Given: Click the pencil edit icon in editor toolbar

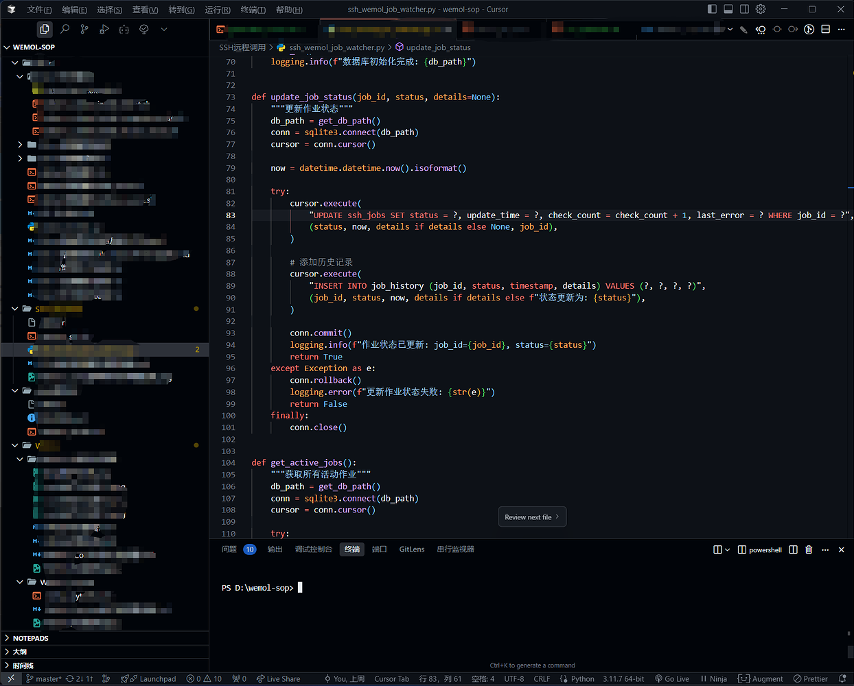Looking at the screenshot, I should (743, 29).
